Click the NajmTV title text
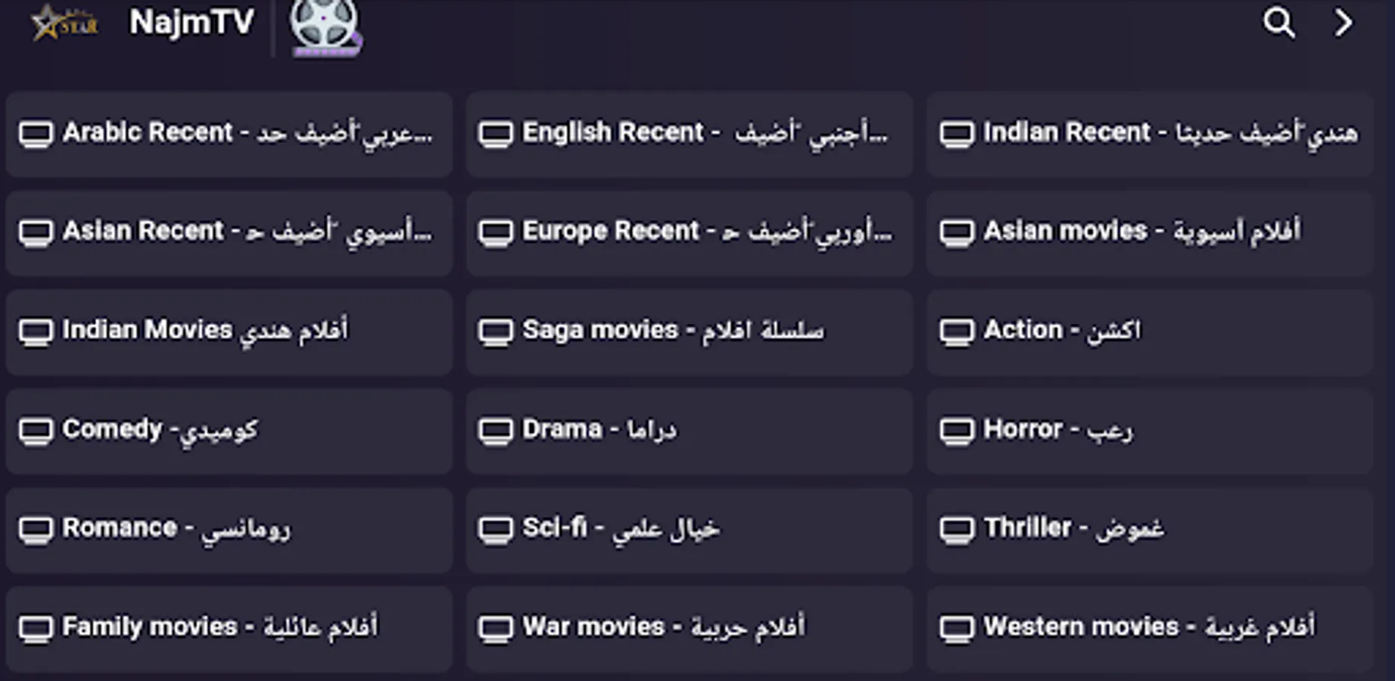The image size is (1395, 681). click(192, 23)
